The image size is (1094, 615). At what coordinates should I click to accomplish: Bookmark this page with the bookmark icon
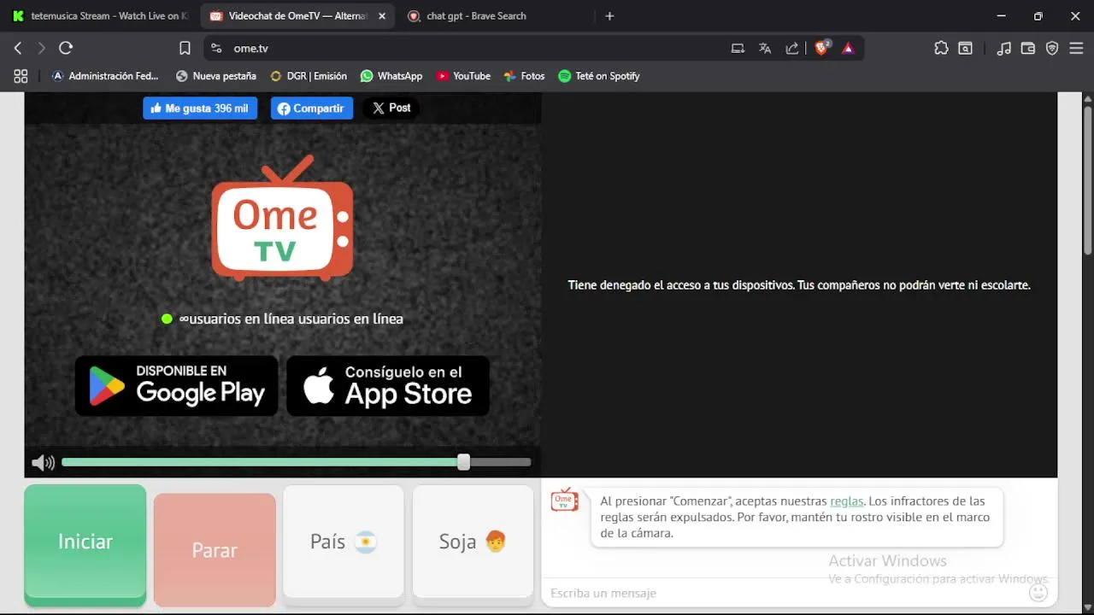click(x=185, y=49)
